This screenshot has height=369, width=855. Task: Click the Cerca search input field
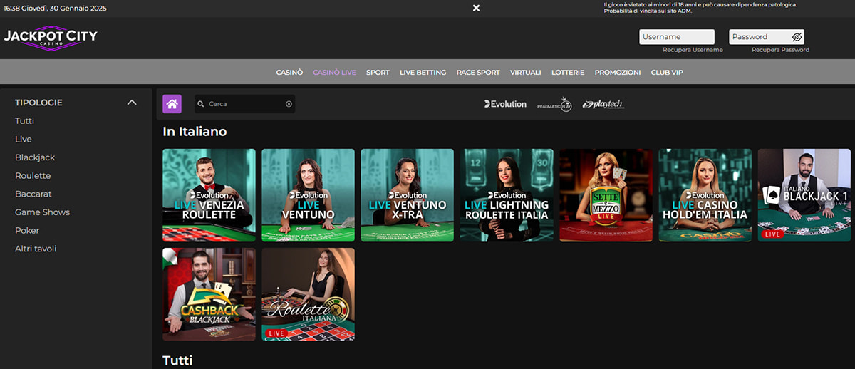(x=245, y=104)
